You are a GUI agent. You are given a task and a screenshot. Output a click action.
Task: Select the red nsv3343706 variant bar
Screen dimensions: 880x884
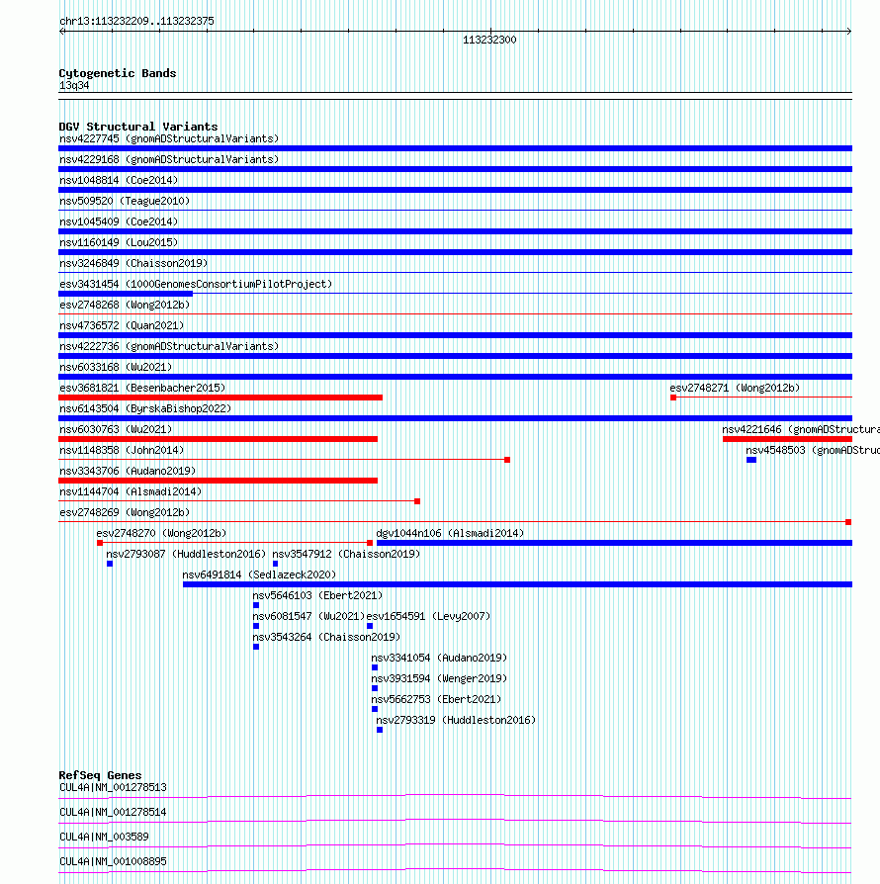[x=219, y=481]
